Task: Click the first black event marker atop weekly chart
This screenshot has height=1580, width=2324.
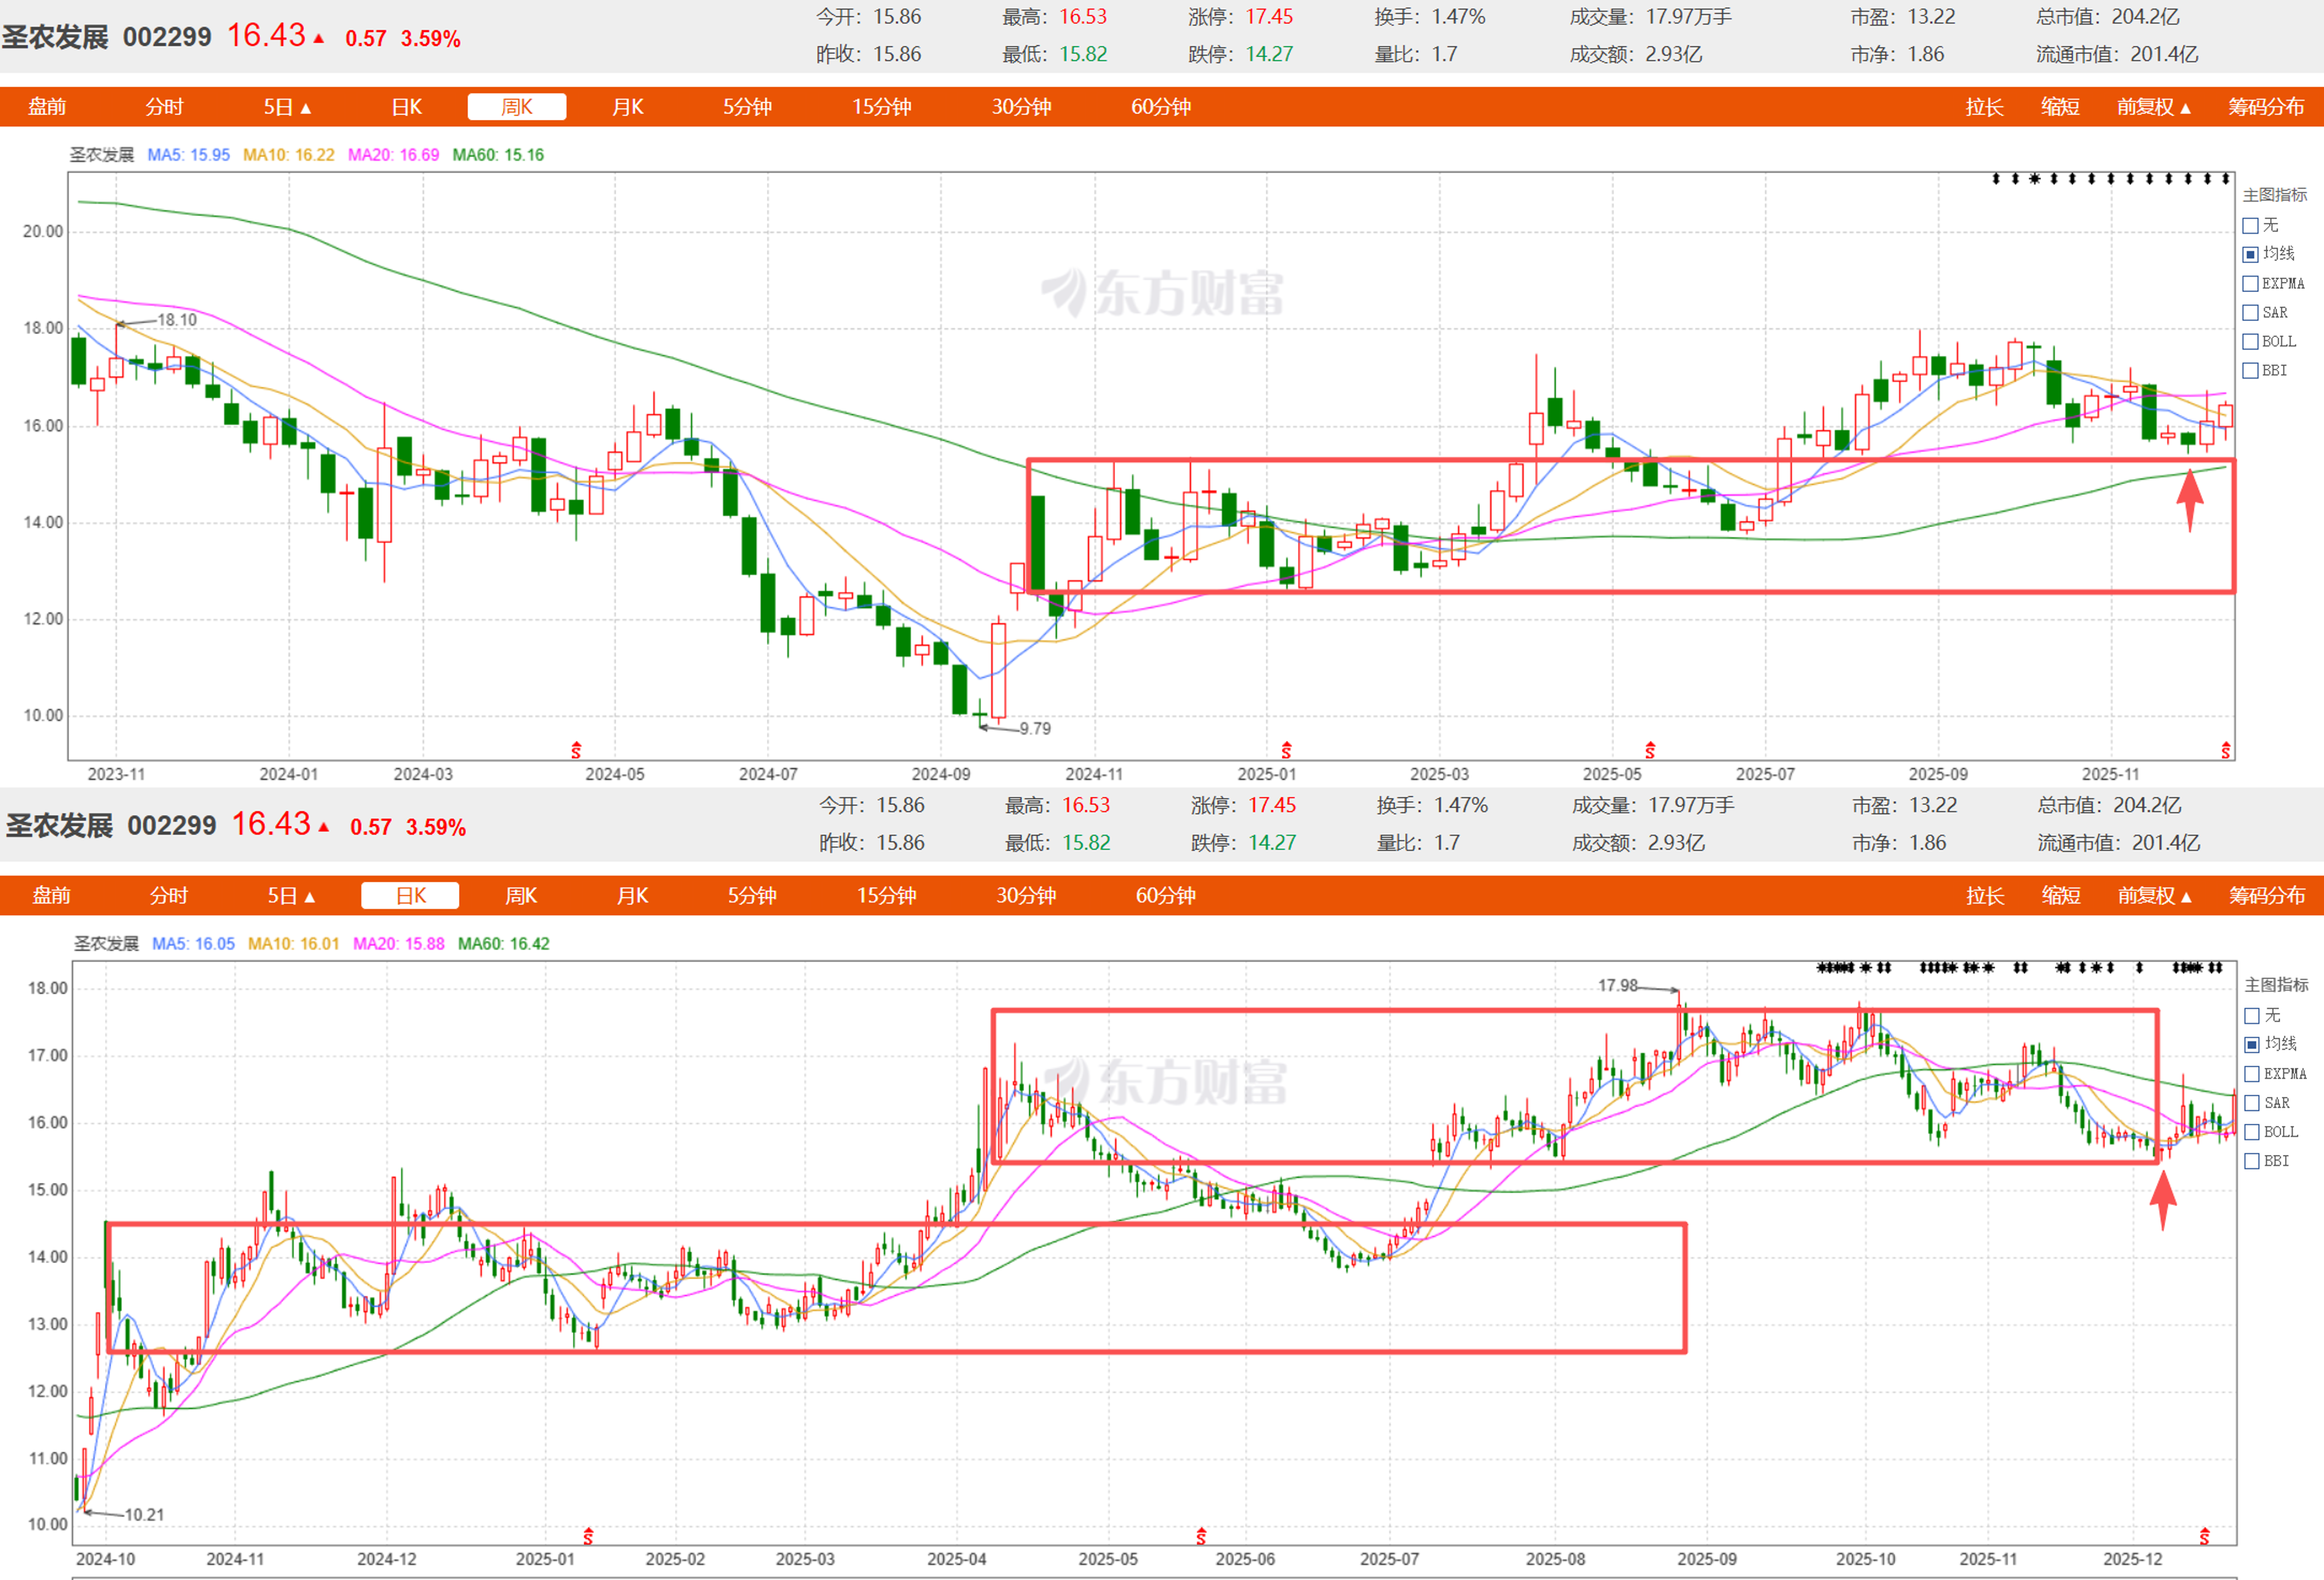Action: pos(1996,179)
